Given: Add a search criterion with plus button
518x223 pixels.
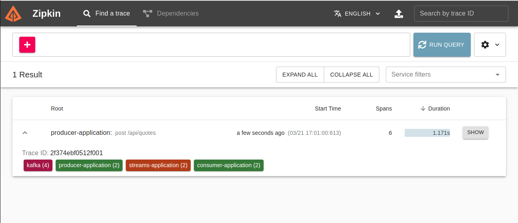Looking at the screenshot, I should (x=27, y=45).
